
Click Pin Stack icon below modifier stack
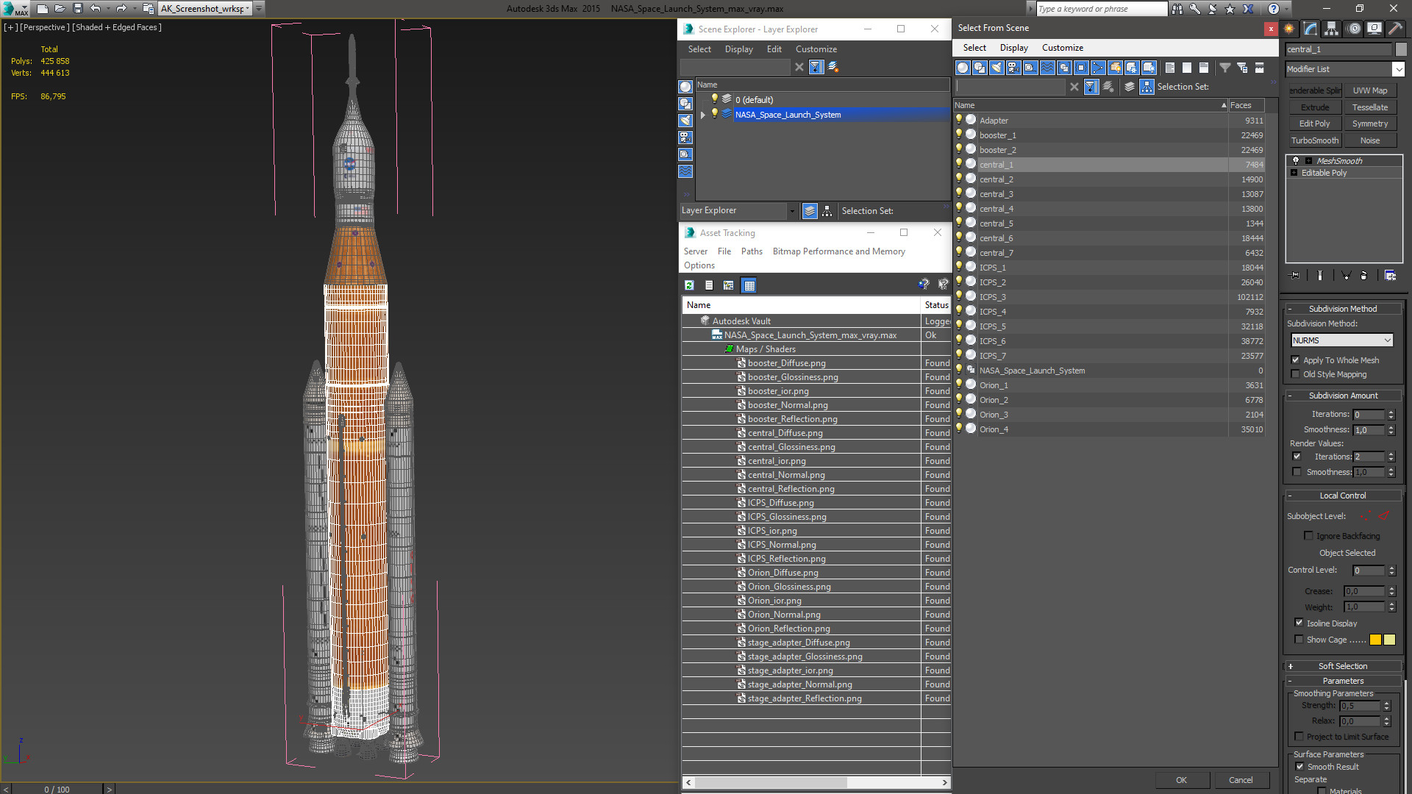[1295, 275]
